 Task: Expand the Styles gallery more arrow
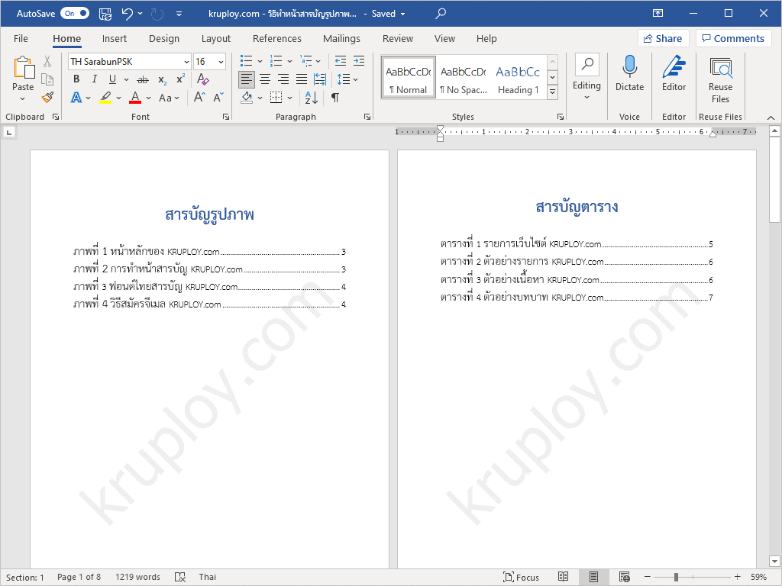point(552,92)
